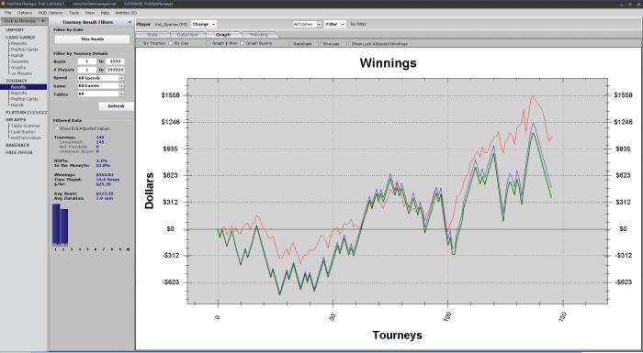Open the Tools menu

click(x=73, y=13)
